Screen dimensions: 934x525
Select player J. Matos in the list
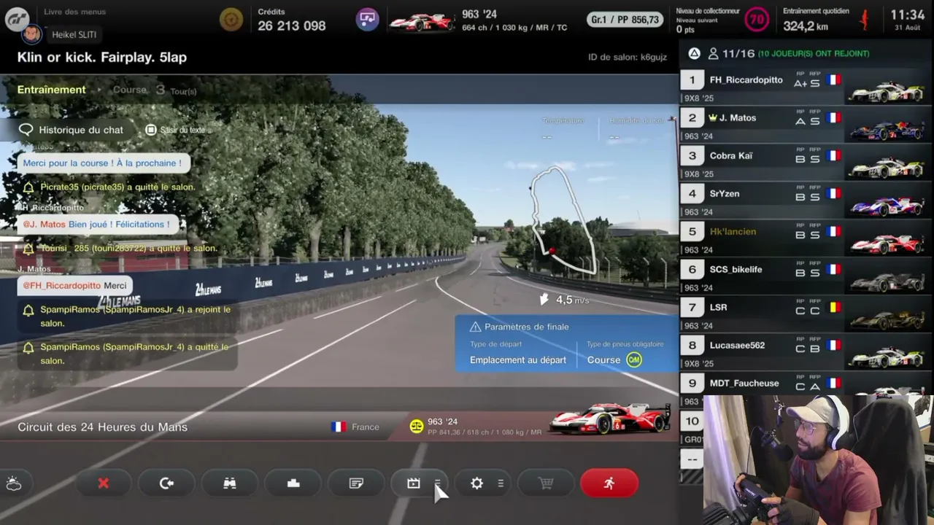pos(806,125)
